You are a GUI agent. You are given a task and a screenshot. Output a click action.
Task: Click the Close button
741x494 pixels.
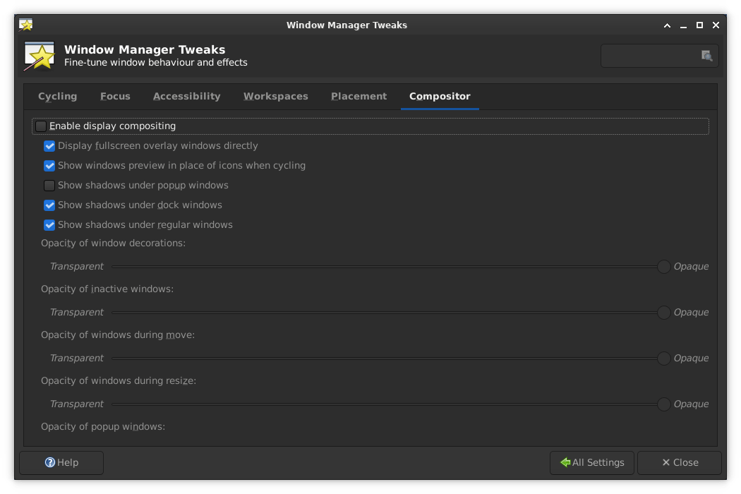pyautogui.click(x=679, y=462)
